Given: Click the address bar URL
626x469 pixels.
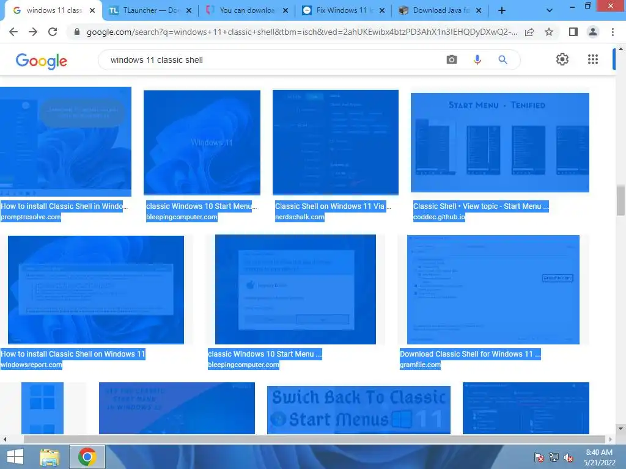Looking at the screenshot, I should [x=302, y=32].
